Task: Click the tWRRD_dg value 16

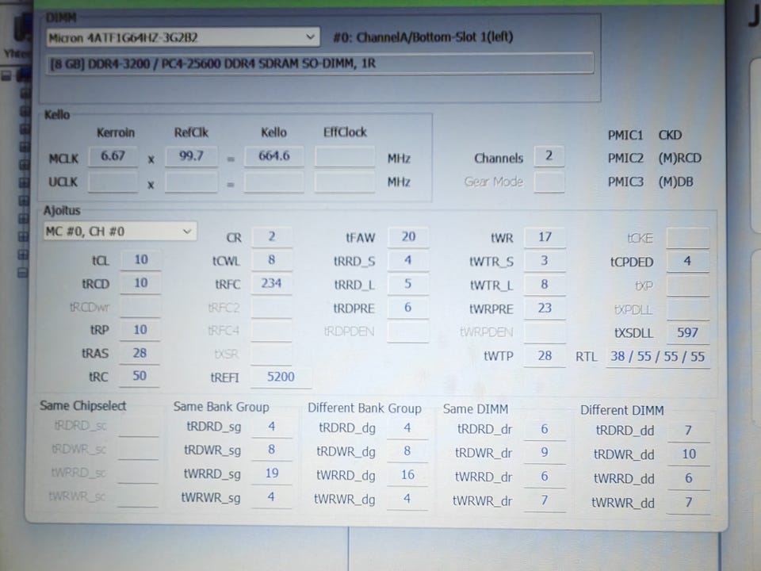Action: [407, 475]
